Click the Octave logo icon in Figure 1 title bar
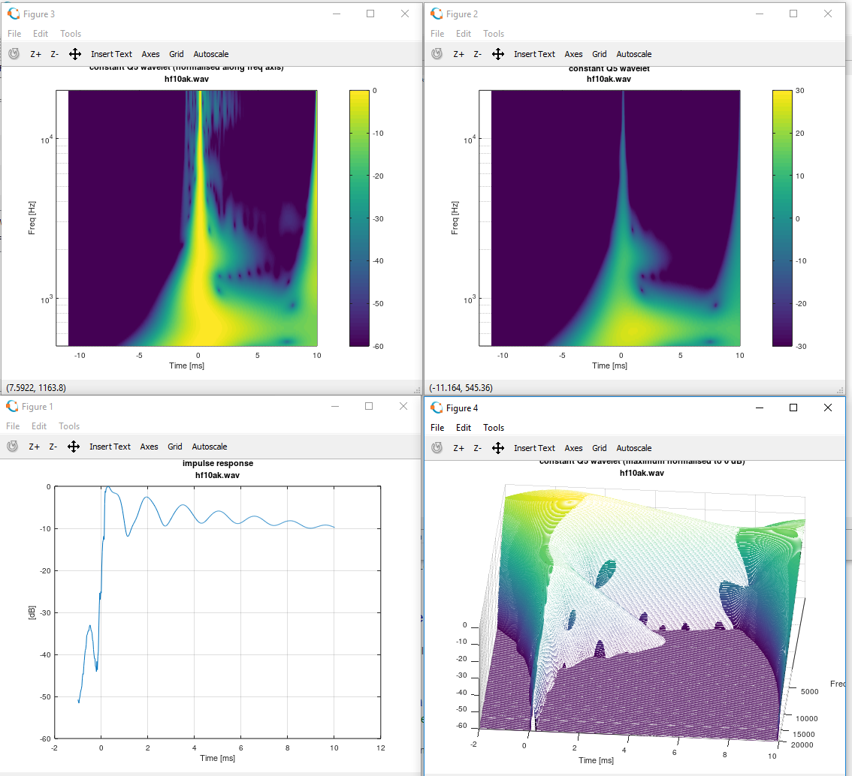 (x=12, y=406)
